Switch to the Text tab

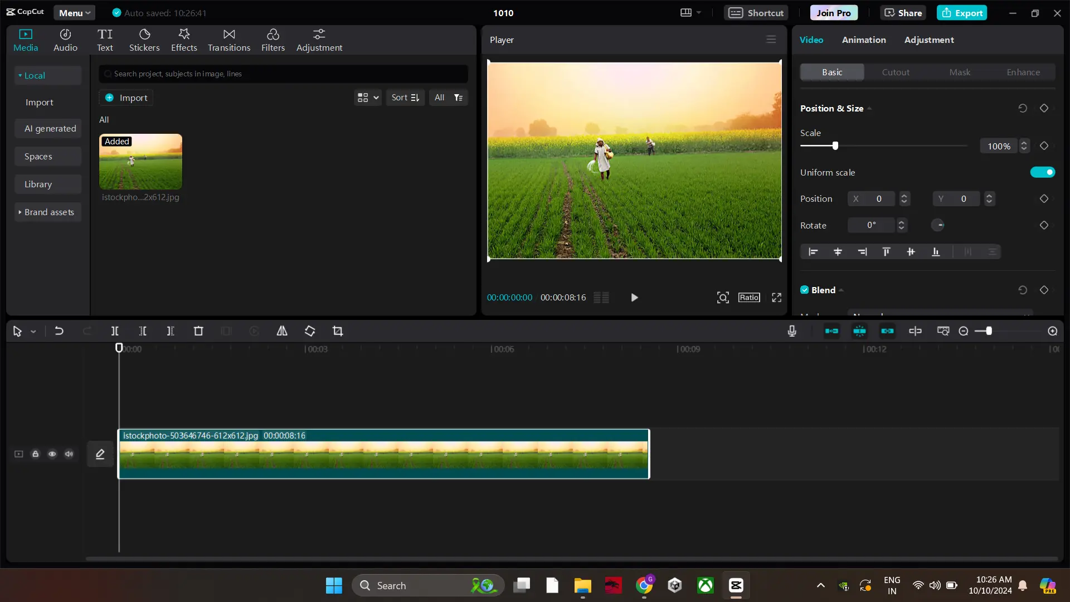[105, 40]
